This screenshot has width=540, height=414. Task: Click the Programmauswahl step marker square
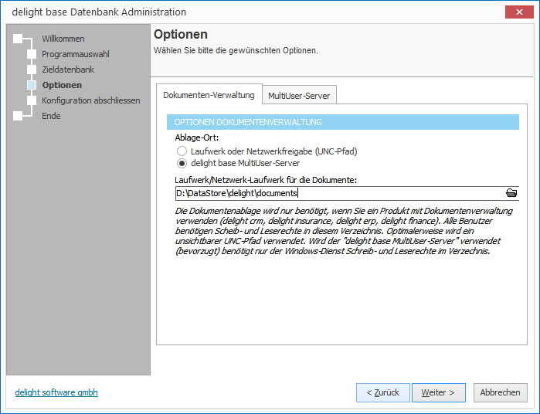coord(32,54)
